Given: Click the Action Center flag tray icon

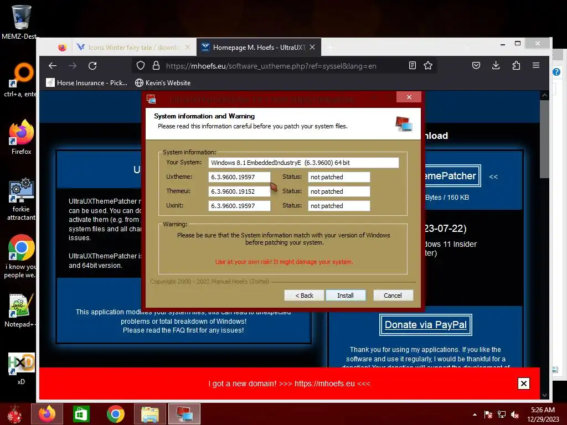Looking at the screenshot, I should (488, 414).
